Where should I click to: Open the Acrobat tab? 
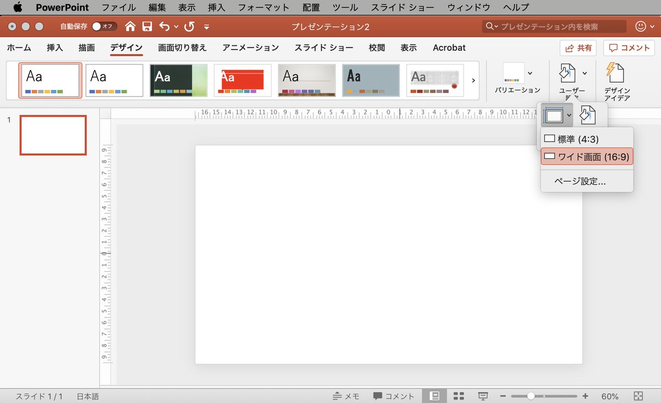(449, 48)
